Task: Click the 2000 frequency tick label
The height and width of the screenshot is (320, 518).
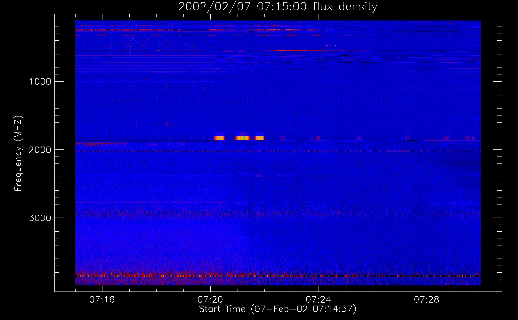Action: click(40, 150)
